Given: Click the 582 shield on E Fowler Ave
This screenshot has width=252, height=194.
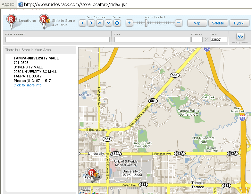Looking at the screenshot, I should pyautogui.click(x=143, y=185).
